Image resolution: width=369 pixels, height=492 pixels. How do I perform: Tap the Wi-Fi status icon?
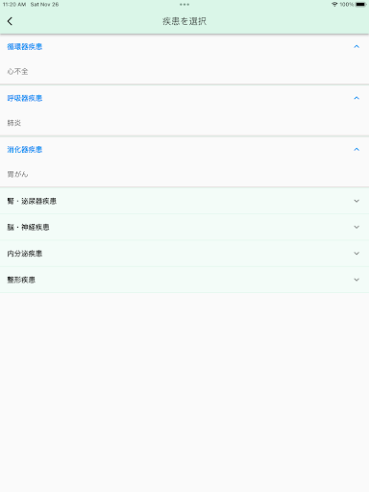[x=334, y=5]
